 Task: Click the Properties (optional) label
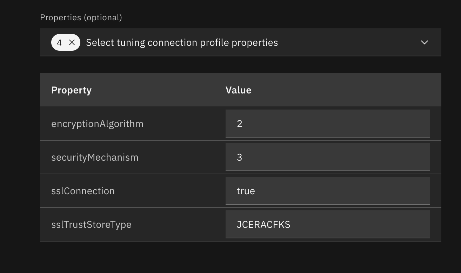81,17
